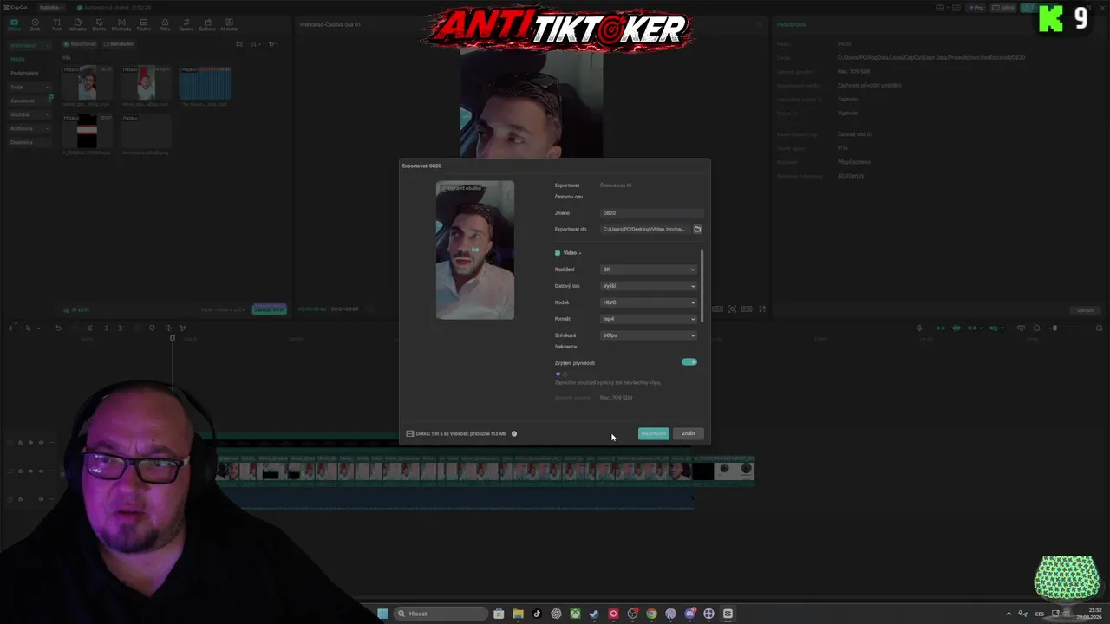Open the Windows Start menu
The width and height of the screenshot is (1110, 624).
click(x=382, y=614)
